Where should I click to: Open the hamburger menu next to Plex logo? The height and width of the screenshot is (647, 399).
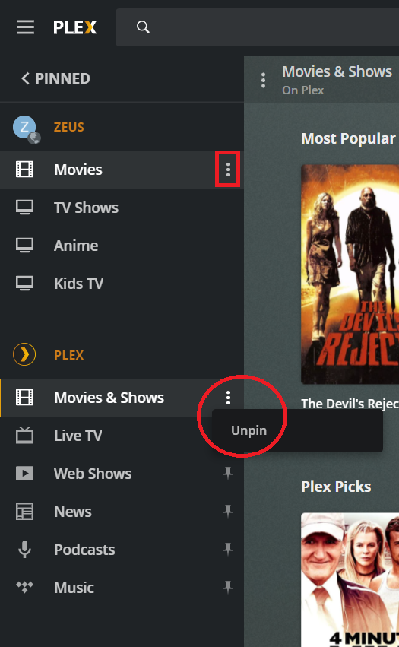[x=25, y=27]
